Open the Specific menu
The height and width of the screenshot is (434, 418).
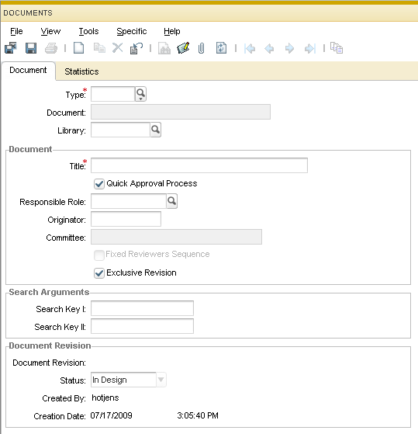tap(132, 31)
